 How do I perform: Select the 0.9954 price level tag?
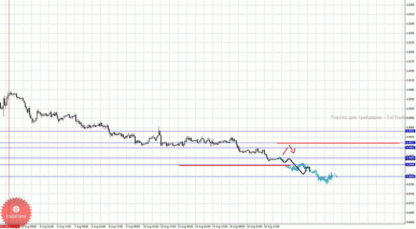point(410,131)
